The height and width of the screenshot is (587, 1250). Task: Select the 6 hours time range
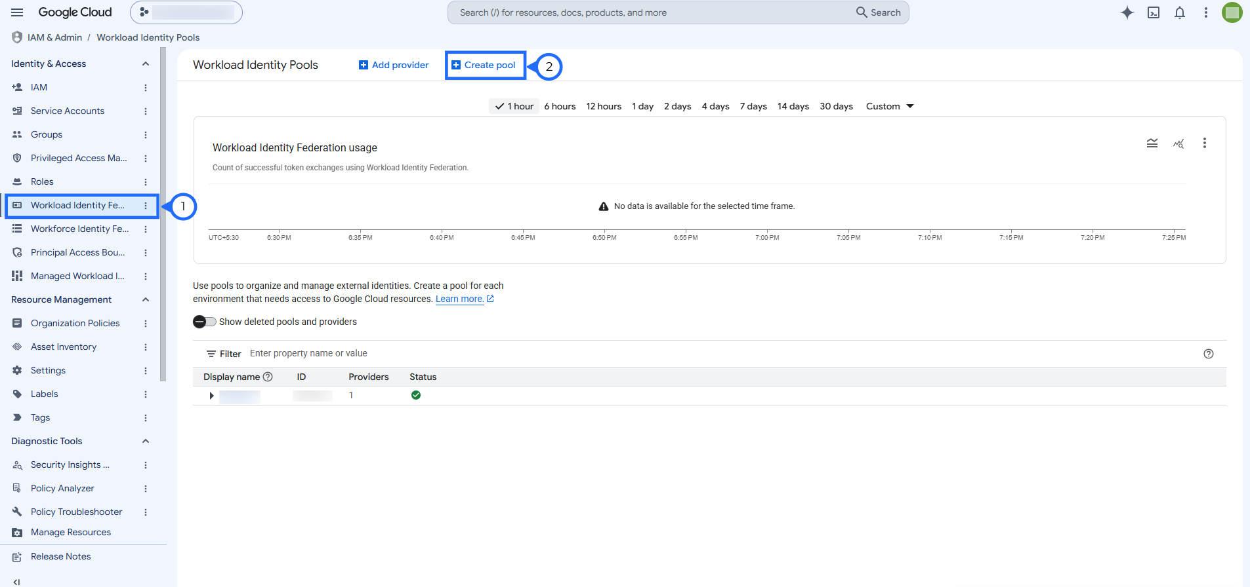point(560,106)
